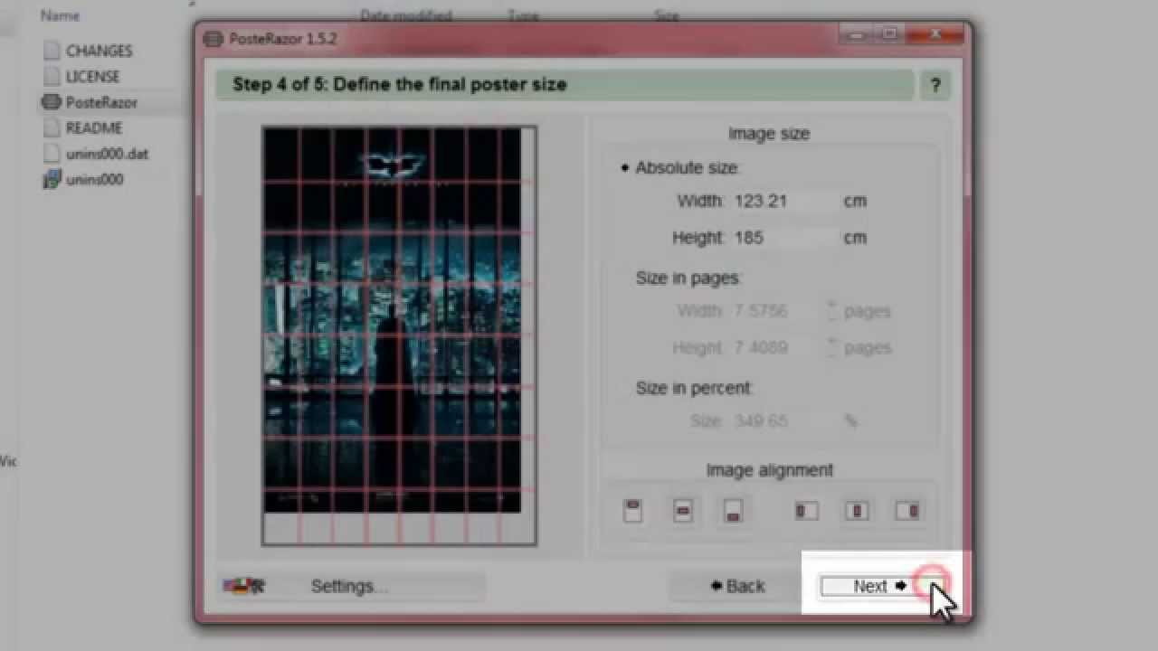Image resolution: width=1158 pixels, height=651 pixels.
Task: Select the unins000.dat file in Explorer
Action: click(96, 154)
